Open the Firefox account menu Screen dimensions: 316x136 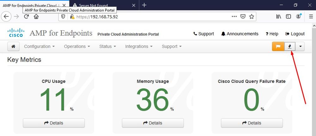pos(299,16)
